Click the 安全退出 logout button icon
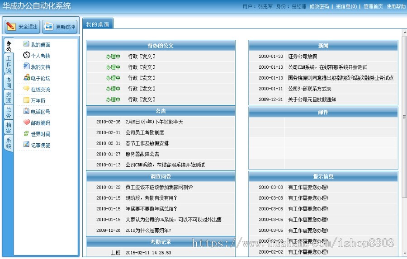This screenshot has width=407, height=259. pos(11,26)
